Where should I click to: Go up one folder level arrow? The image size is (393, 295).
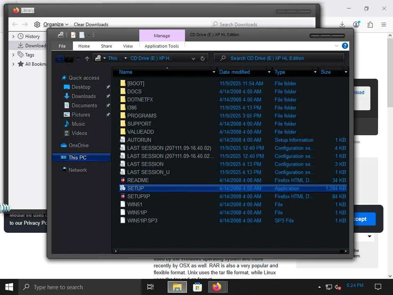[87, 58]
